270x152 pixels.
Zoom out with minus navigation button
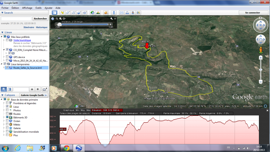coord(261,82)
